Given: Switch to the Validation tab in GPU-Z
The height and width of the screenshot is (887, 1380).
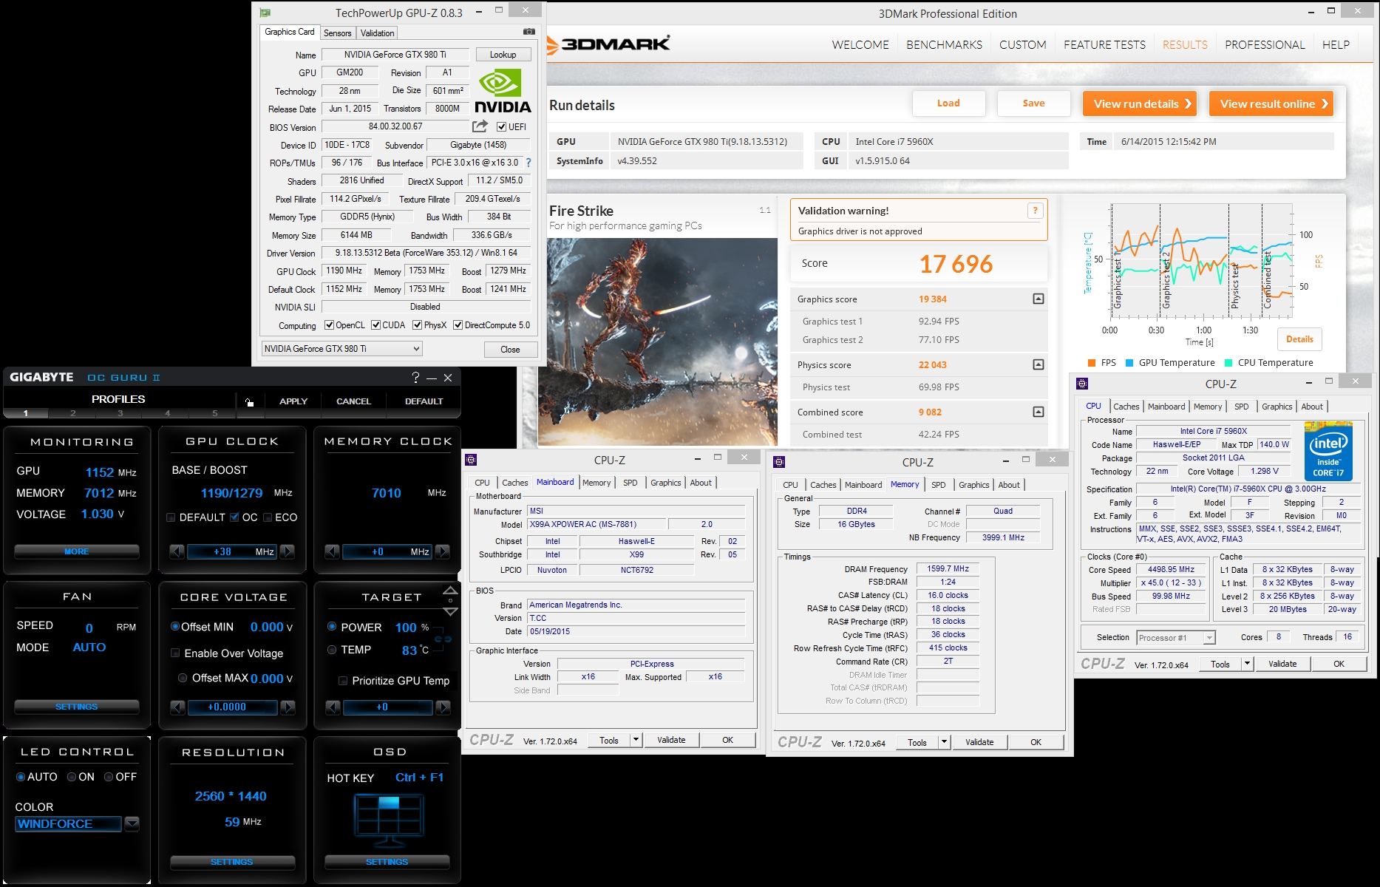Looking at the screenshot, I should 377,33.
